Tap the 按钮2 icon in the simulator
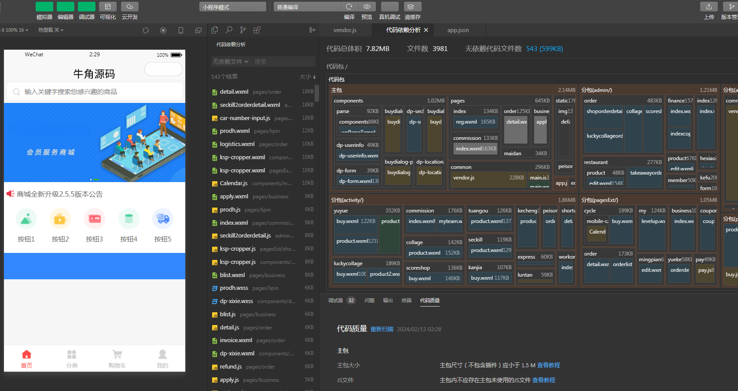Viewport: 738px width, 391px height. coord(60,219)
